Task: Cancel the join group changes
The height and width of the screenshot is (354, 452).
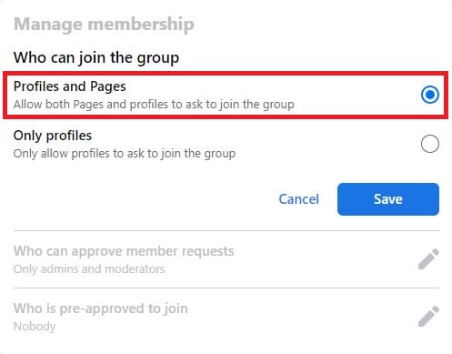Action: [298, 199]
